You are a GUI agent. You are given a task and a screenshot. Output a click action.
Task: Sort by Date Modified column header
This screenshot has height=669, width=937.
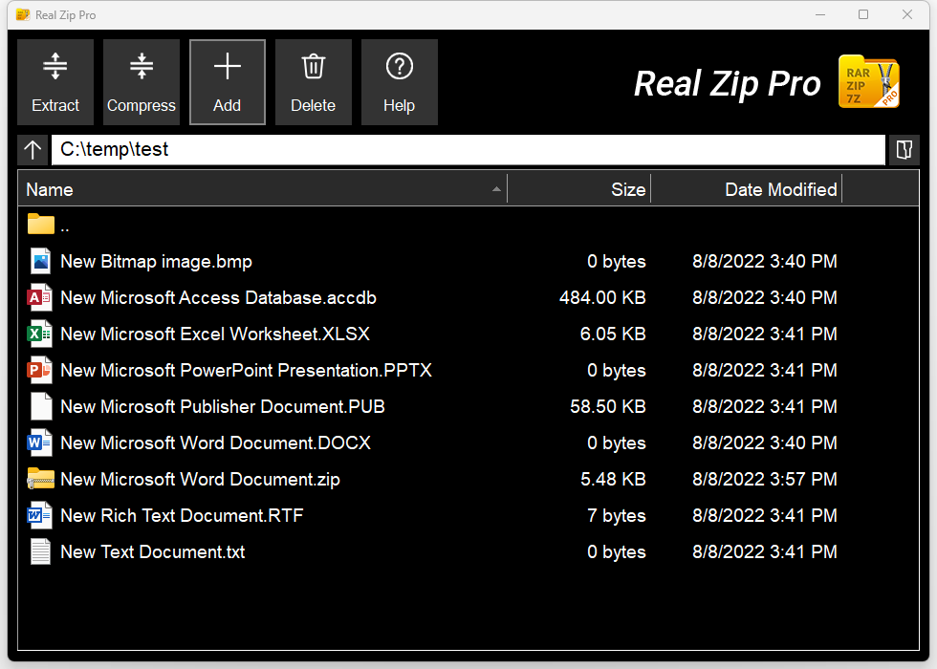coord(747,189)
